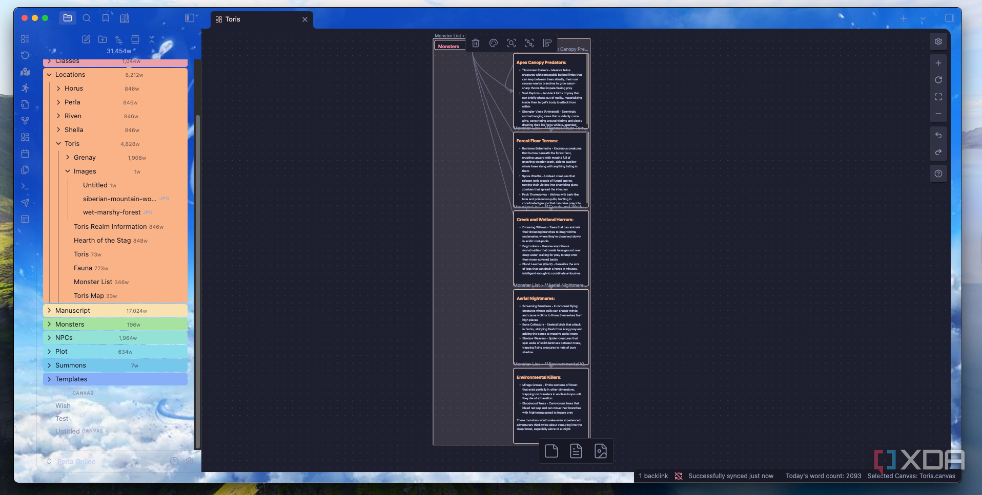Screen dimensions: 982x495
Task: Add a note from vault to canvas
Action: [x=576, y=451]
